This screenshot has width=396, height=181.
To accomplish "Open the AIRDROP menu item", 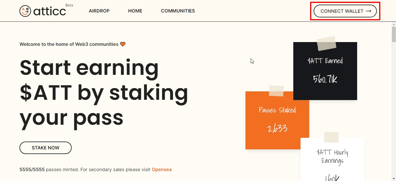I will [x=99, y=11].
